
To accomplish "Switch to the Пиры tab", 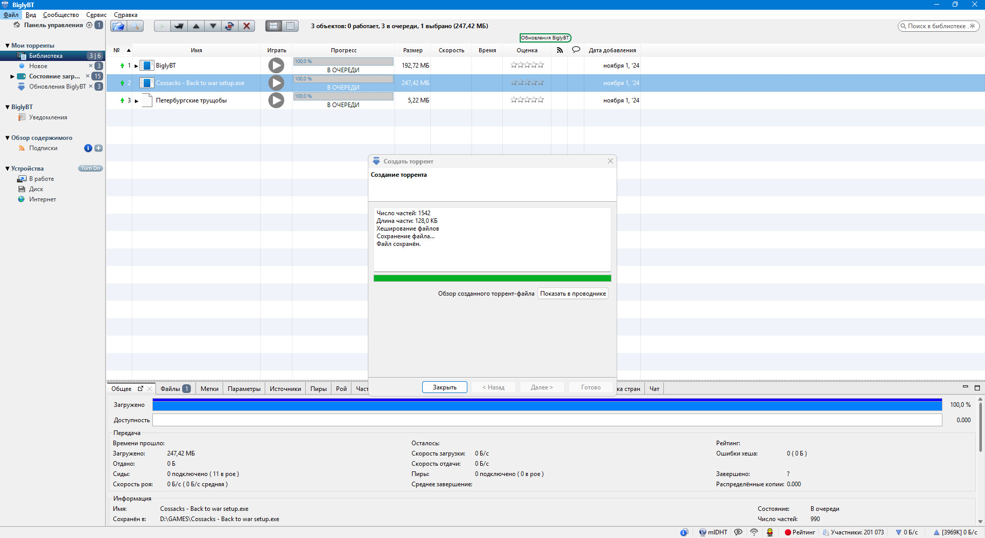I will (x=318, y=389).
